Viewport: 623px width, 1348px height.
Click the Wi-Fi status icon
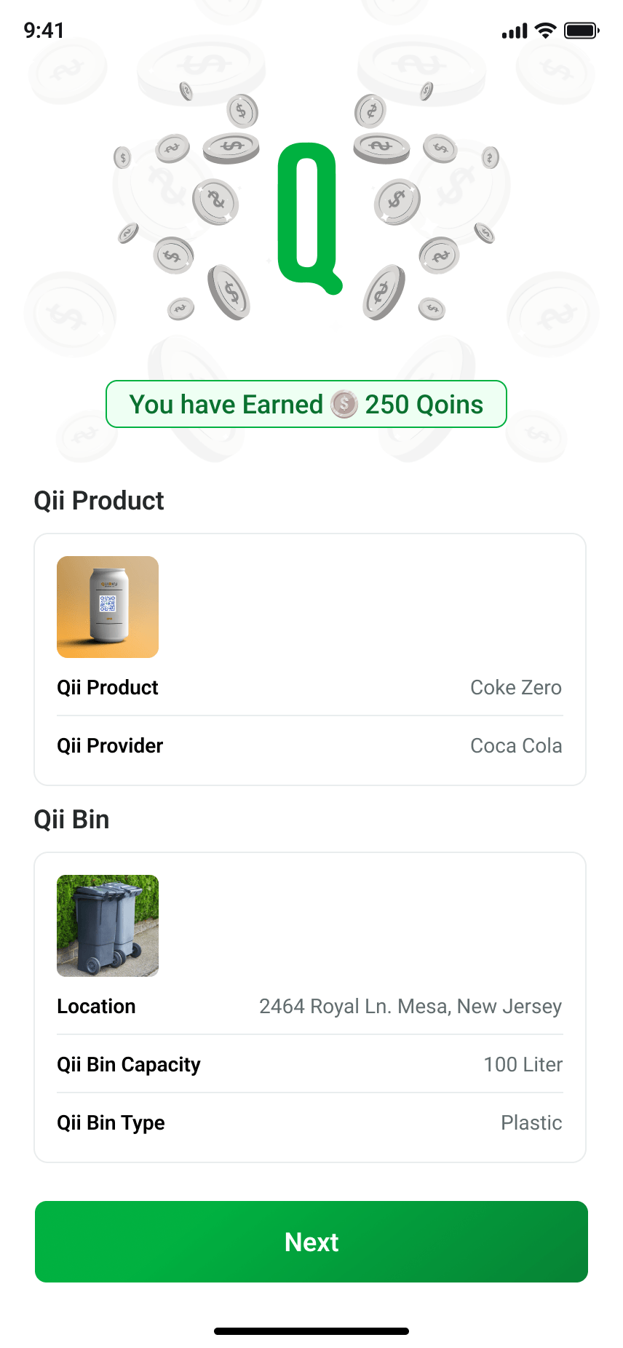pyautogui.click(x=545, y=31)
